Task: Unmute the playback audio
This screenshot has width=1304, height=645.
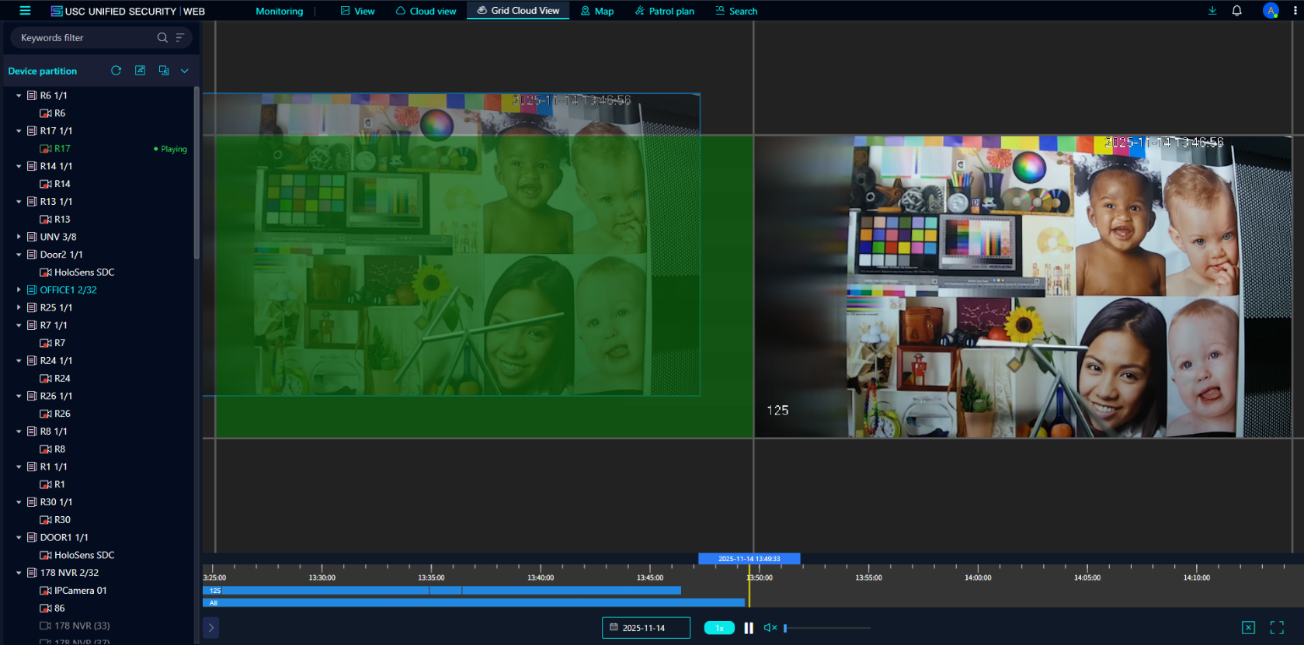Action: (770, 628)
